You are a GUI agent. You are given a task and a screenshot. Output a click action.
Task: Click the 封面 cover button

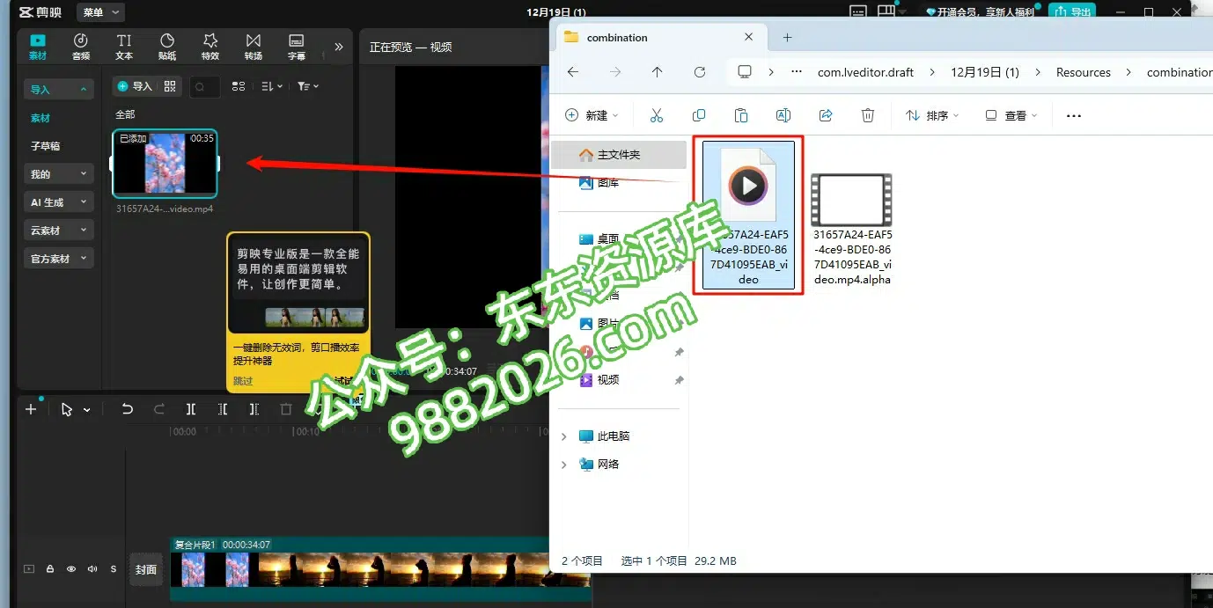click(146, 569)
